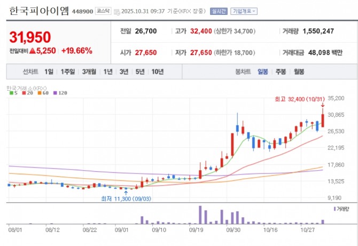
Task: Click the green 5-day moving average swatch
Action: 11,93
